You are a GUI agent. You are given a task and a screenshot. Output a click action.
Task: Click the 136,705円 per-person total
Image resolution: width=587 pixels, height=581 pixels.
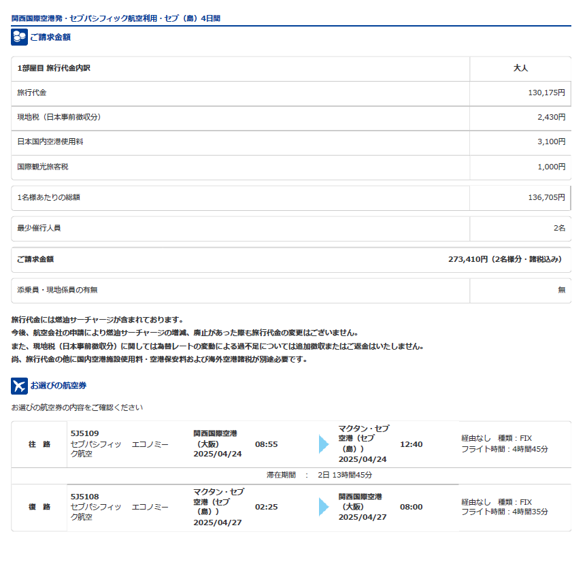(547, 197)
